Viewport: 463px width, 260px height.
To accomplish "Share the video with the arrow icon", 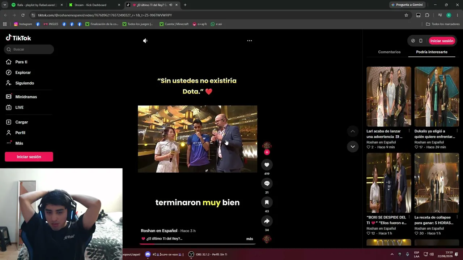I will click(x=267, y=221).
